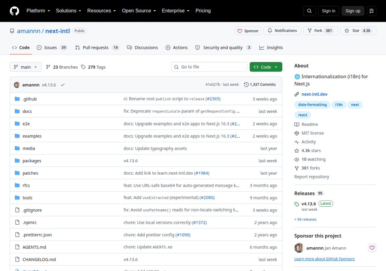Click the react topic tag
Image resolution: width=386 pixels, height=271 pixels.
click(x=303, y=115)
